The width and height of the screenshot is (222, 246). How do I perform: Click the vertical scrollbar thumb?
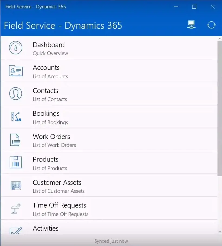(220, 109)
